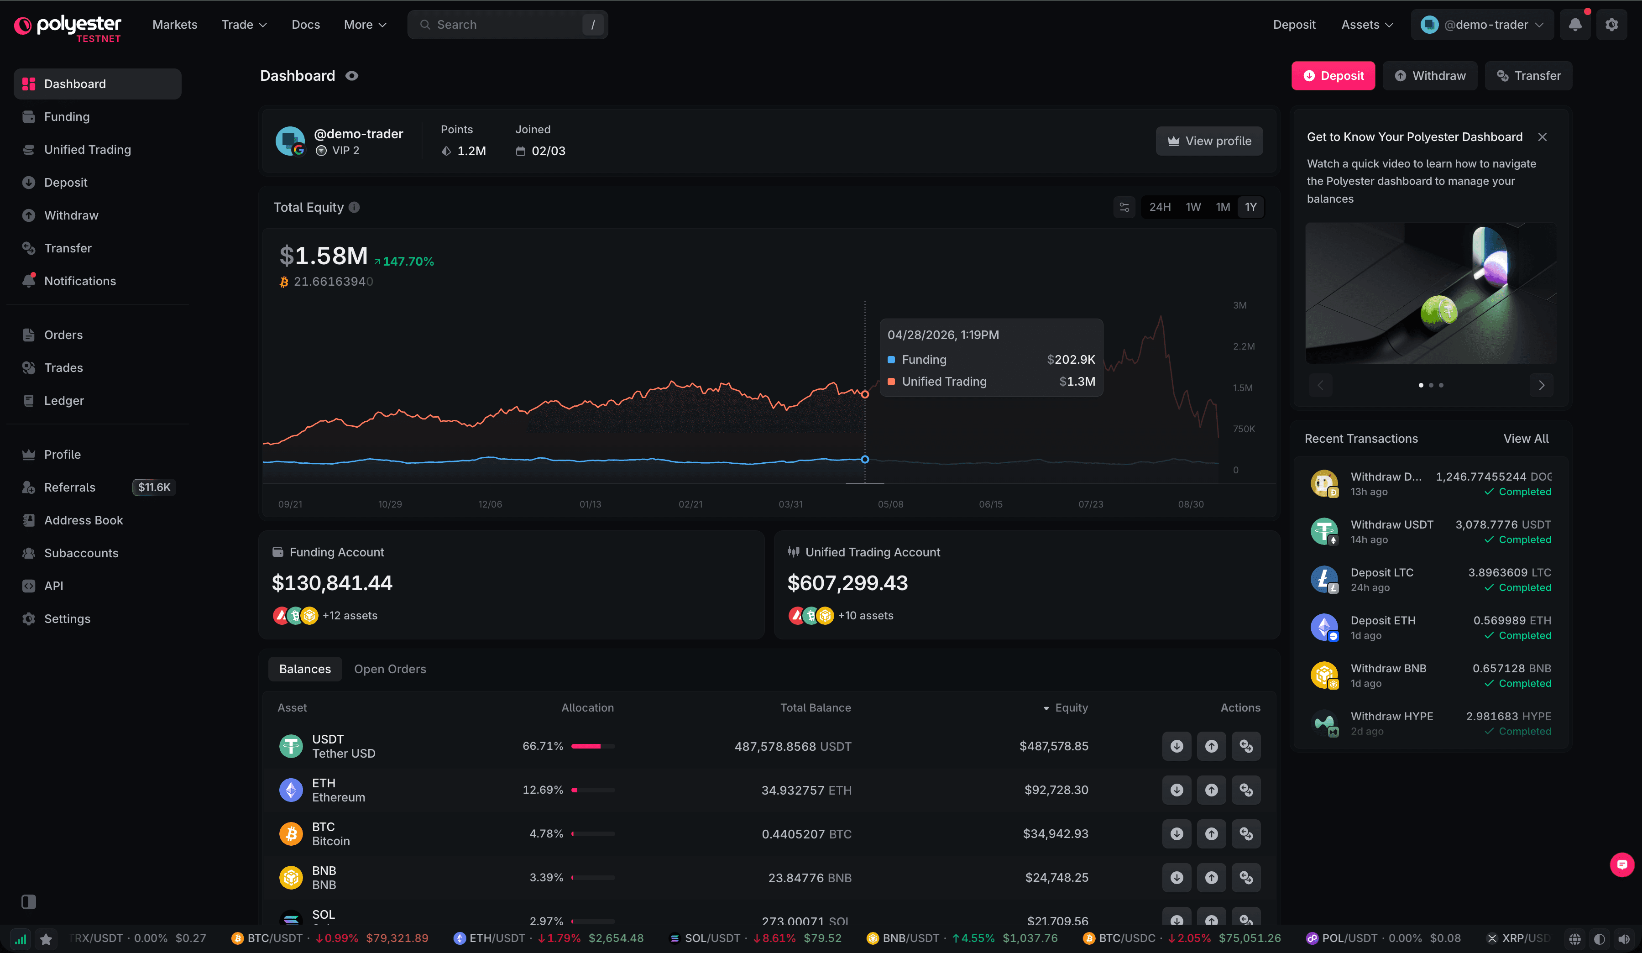1642x953 pixels.
Task: Click the connection signal status icon
Action: click(x=21, y=939)
